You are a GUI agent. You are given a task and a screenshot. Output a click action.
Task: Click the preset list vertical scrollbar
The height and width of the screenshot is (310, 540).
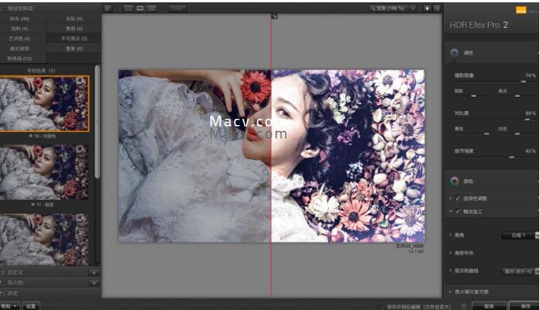pos(98,121)
